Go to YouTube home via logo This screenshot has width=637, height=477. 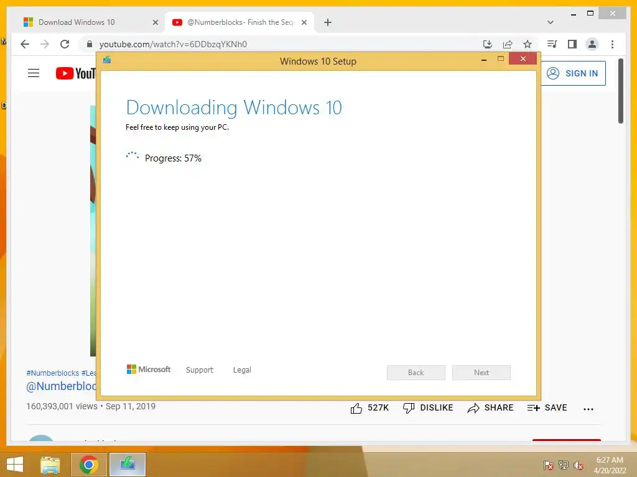click(x=76, y=73)
